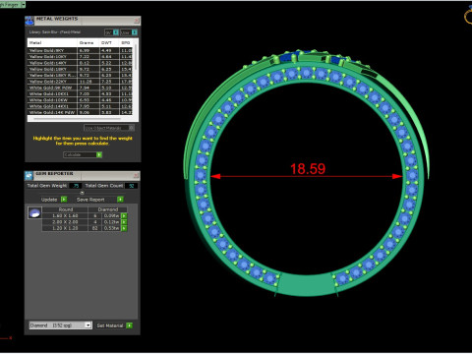The width and height of the screenshot is (472, 354).
Task: Click the Metal Weights panel icon
Action: 29,21
